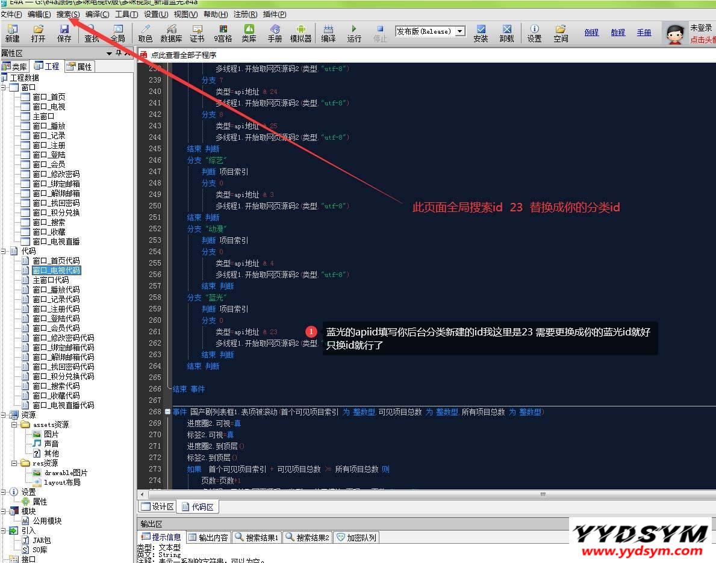Open the 工具(T) menu
The image size is (716, 563).
[126, 14]
